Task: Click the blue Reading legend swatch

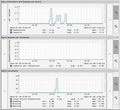Action: click(11, 101)
